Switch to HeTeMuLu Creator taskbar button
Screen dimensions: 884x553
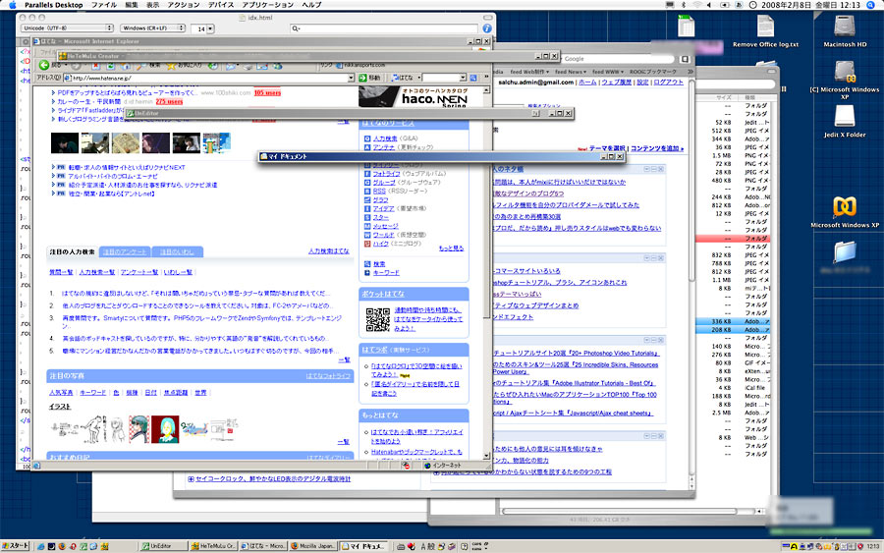click(213, 546)
